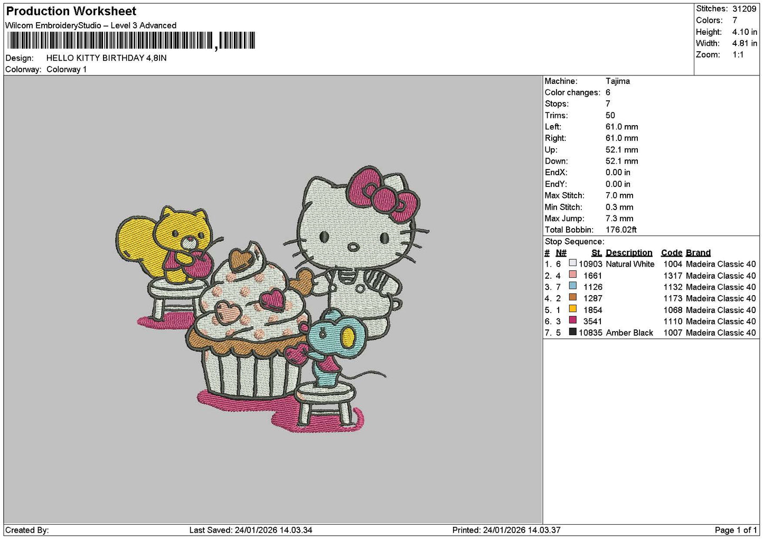Screen dimensions: 763x539
Task: Click the EndX value 0.00 in
Action: pyautogui.click(x=618, y=173)
